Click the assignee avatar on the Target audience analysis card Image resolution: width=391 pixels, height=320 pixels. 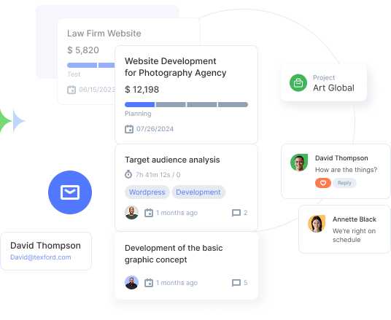pyautogui.click(x=131, y=213)
